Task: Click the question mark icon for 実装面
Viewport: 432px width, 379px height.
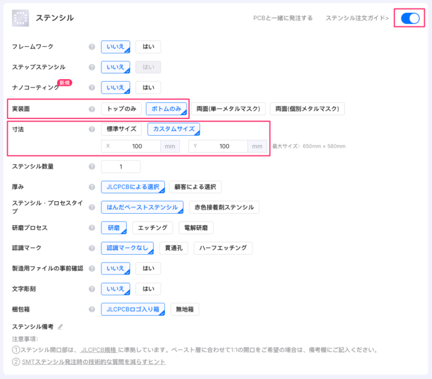Action: pyautogui.click(x=92, y=109)
